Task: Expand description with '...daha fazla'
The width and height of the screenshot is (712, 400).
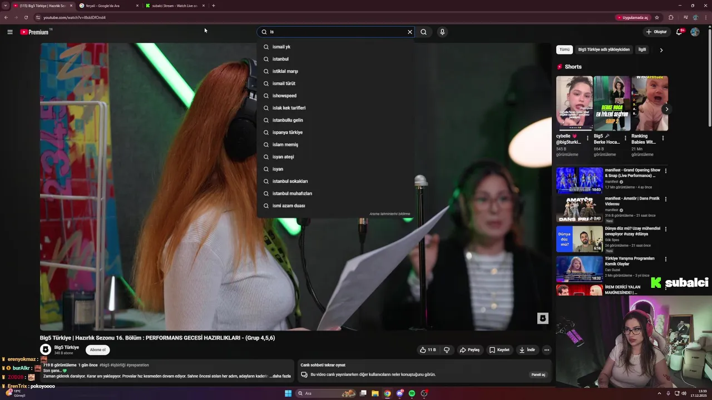Action: (280, 376)
